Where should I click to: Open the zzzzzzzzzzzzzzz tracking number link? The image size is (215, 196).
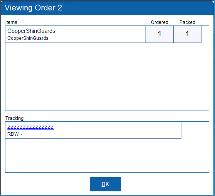tap(30, 127)
